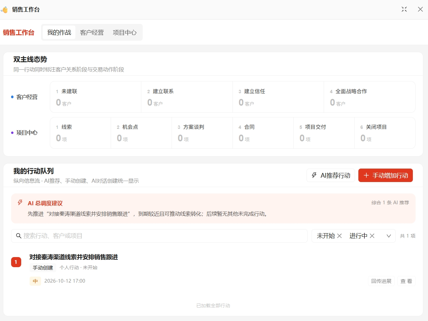Click the AI 总调度建议 heading
Screen dimensions: 428x321
[x=45, y=203]
